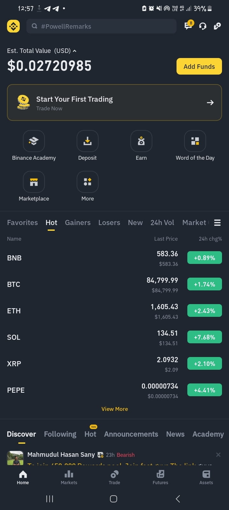Open the Deposit shortcut icon
Image resolution: width=229 pixels, height=510 pixels.
click(87, 141)
